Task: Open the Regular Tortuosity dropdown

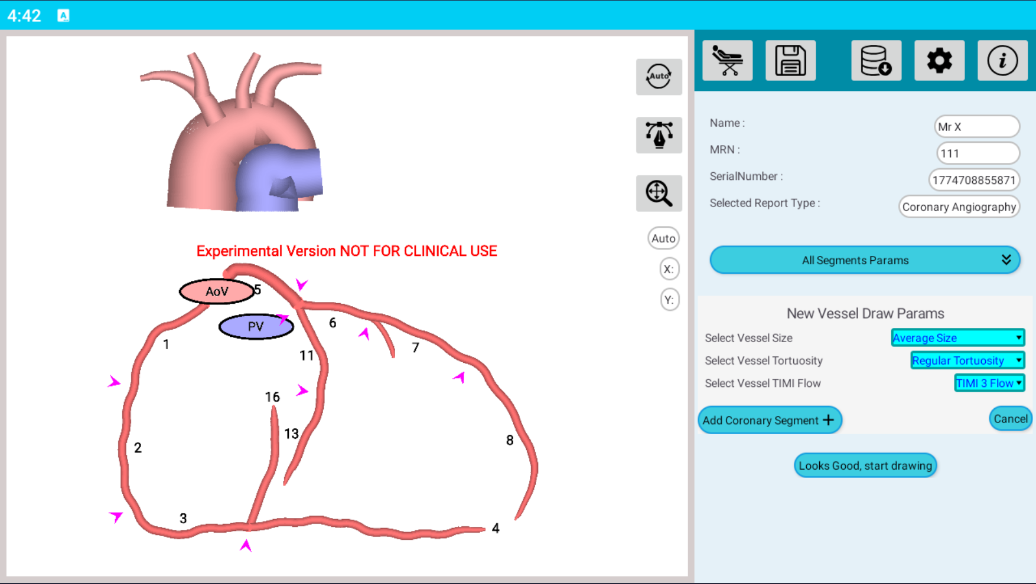Action: pos(967,360)
